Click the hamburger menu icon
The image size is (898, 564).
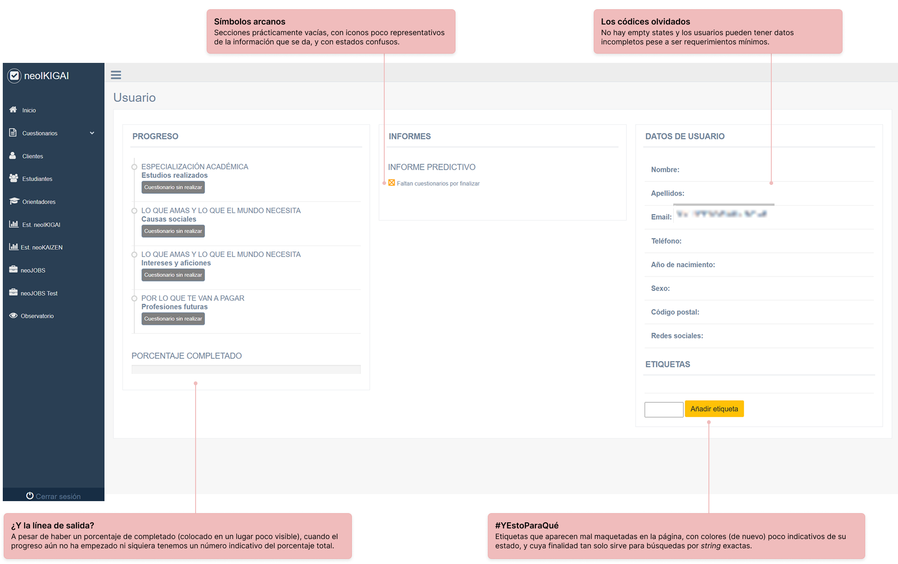(x=116, y=75)
